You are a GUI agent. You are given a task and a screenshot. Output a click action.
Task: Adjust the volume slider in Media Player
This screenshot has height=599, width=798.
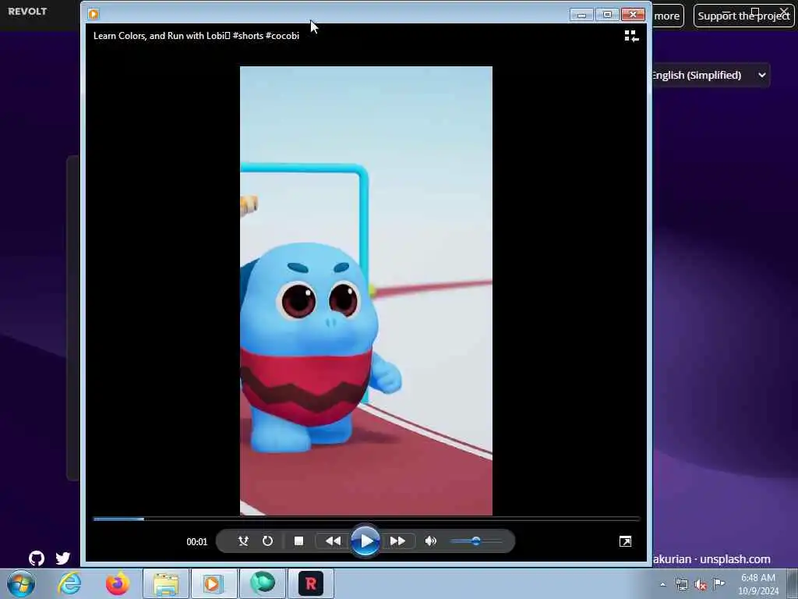point(476,541)
